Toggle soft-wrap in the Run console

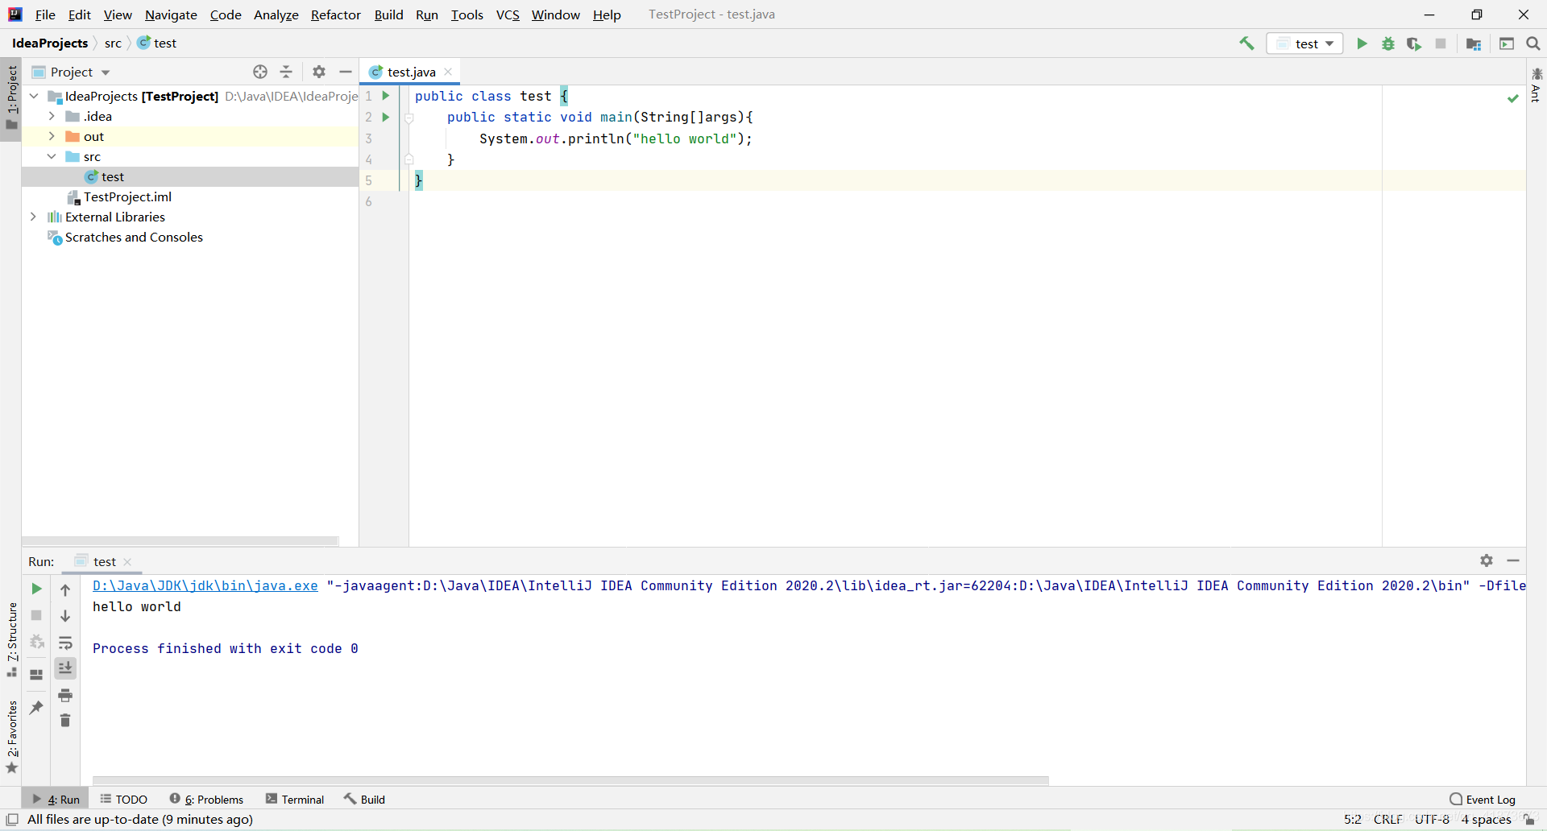[65, 643]
